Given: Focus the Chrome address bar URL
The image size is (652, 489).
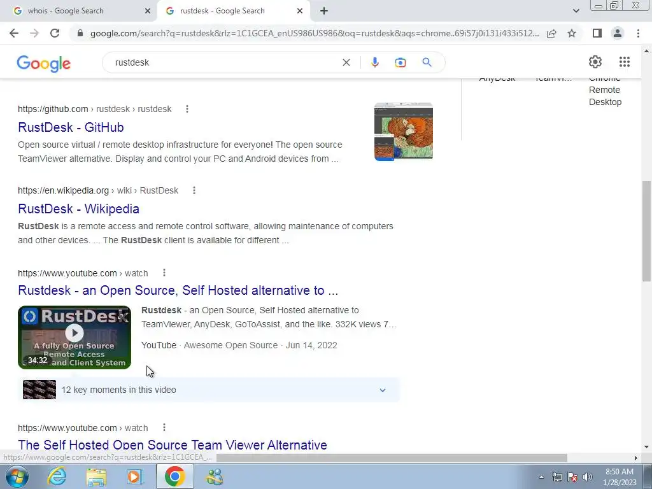Looking at the screenshot, I should click(315, 33).
